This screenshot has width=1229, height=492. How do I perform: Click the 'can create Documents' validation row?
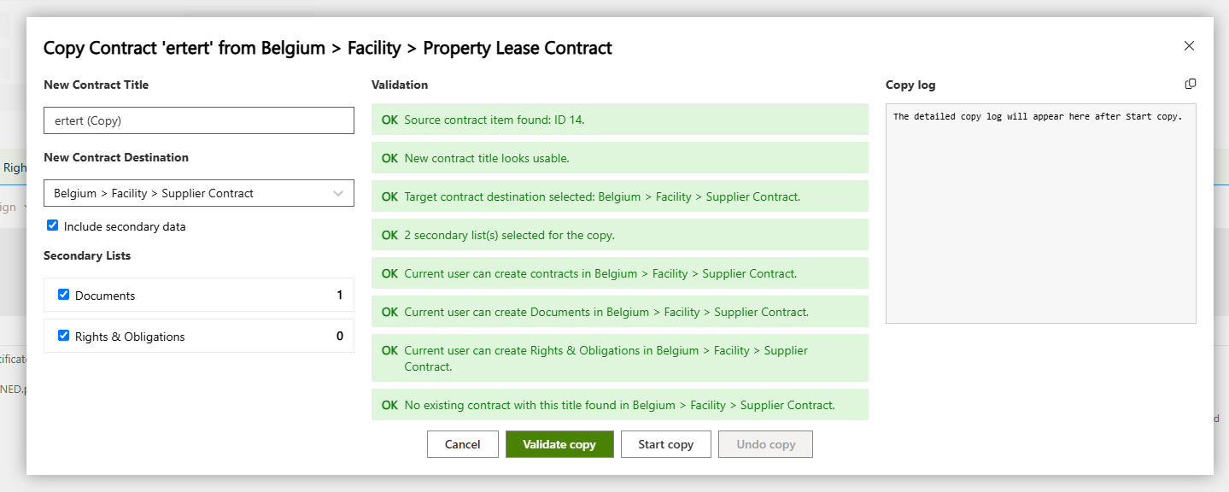pos(620,312)
